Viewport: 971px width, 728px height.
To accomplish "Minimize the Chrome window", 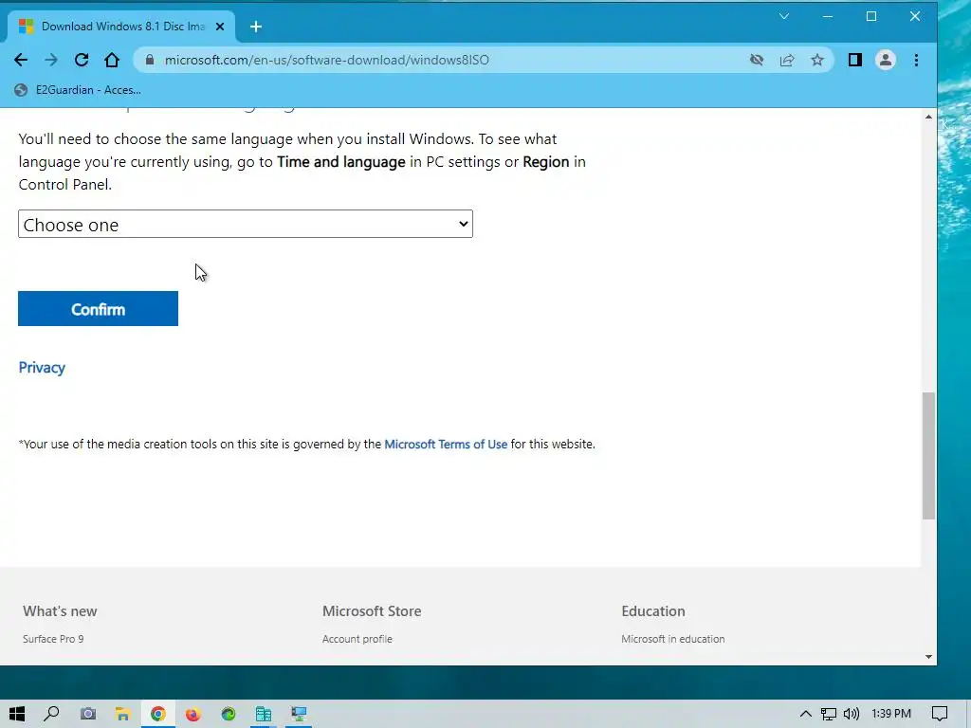I will 827,16.
